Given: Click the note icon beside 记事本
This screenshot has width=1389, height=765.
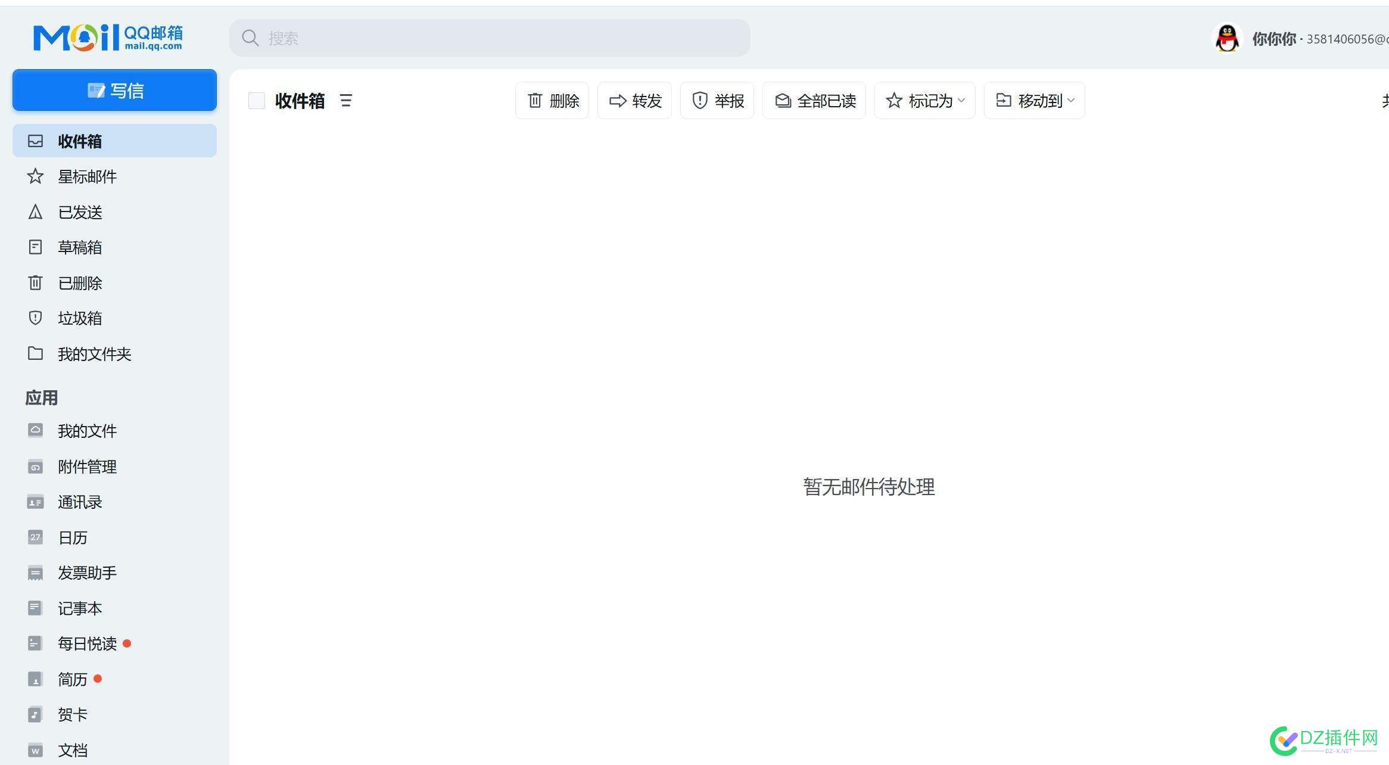Looking at the screenshot, I should 35,608.
